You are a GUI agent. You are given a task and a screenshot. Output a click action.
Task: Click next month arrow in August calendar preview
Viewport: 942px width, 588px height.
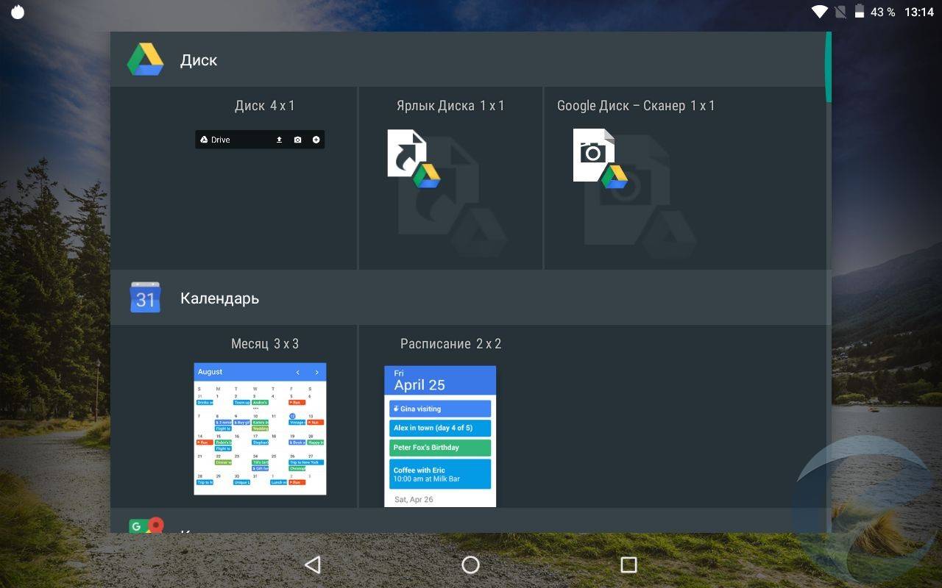(x=316, y=372)
